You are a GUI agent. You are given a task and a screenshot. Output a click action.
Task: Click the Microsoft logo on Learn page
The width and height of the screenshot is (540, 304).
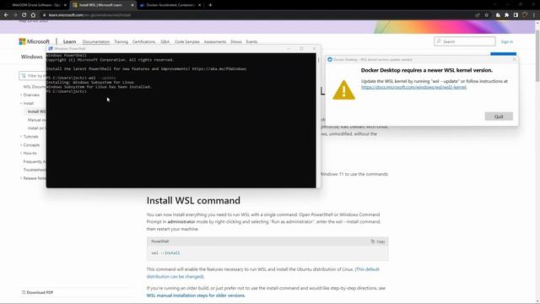click(34, 41)
